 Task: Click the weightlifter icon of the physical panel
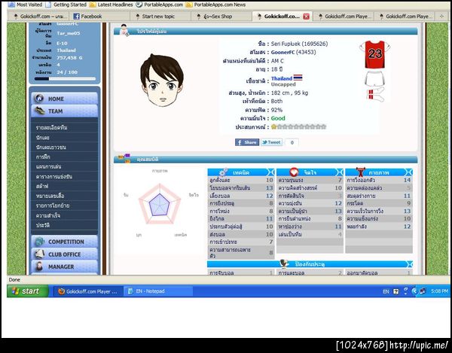pyautogui.click(x=360, y=172)
